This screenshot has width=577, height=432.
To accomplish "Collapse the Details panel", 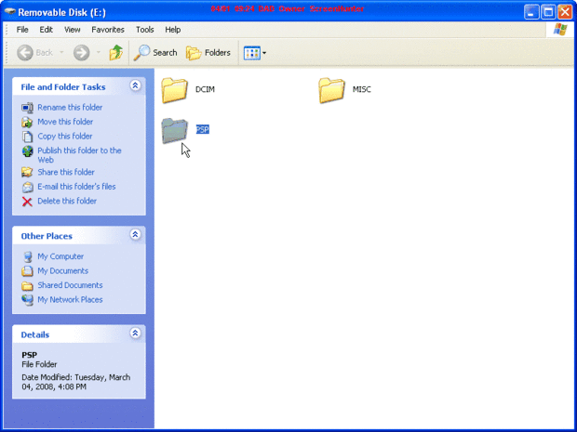I will (135, 334).
